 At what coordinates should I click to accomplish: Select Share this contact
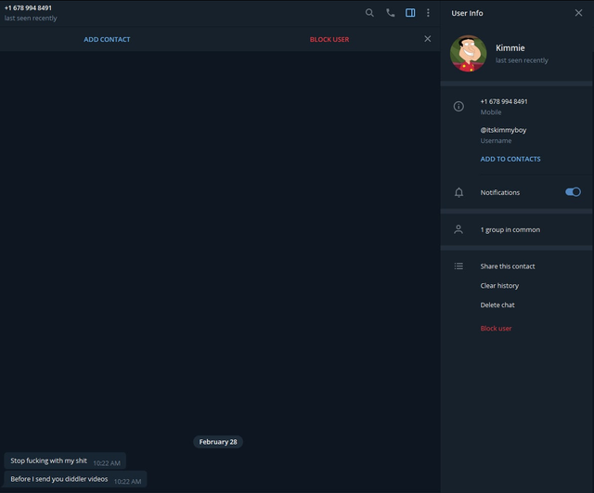coord(508,266)
